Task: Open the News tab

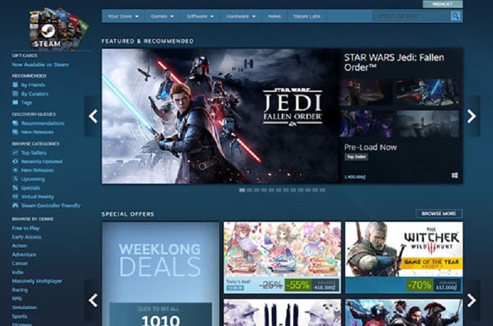Action: click(x=274, y=16)
